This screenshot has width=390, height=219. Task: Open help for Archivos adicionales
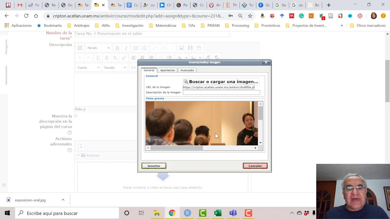pos(69,150)
